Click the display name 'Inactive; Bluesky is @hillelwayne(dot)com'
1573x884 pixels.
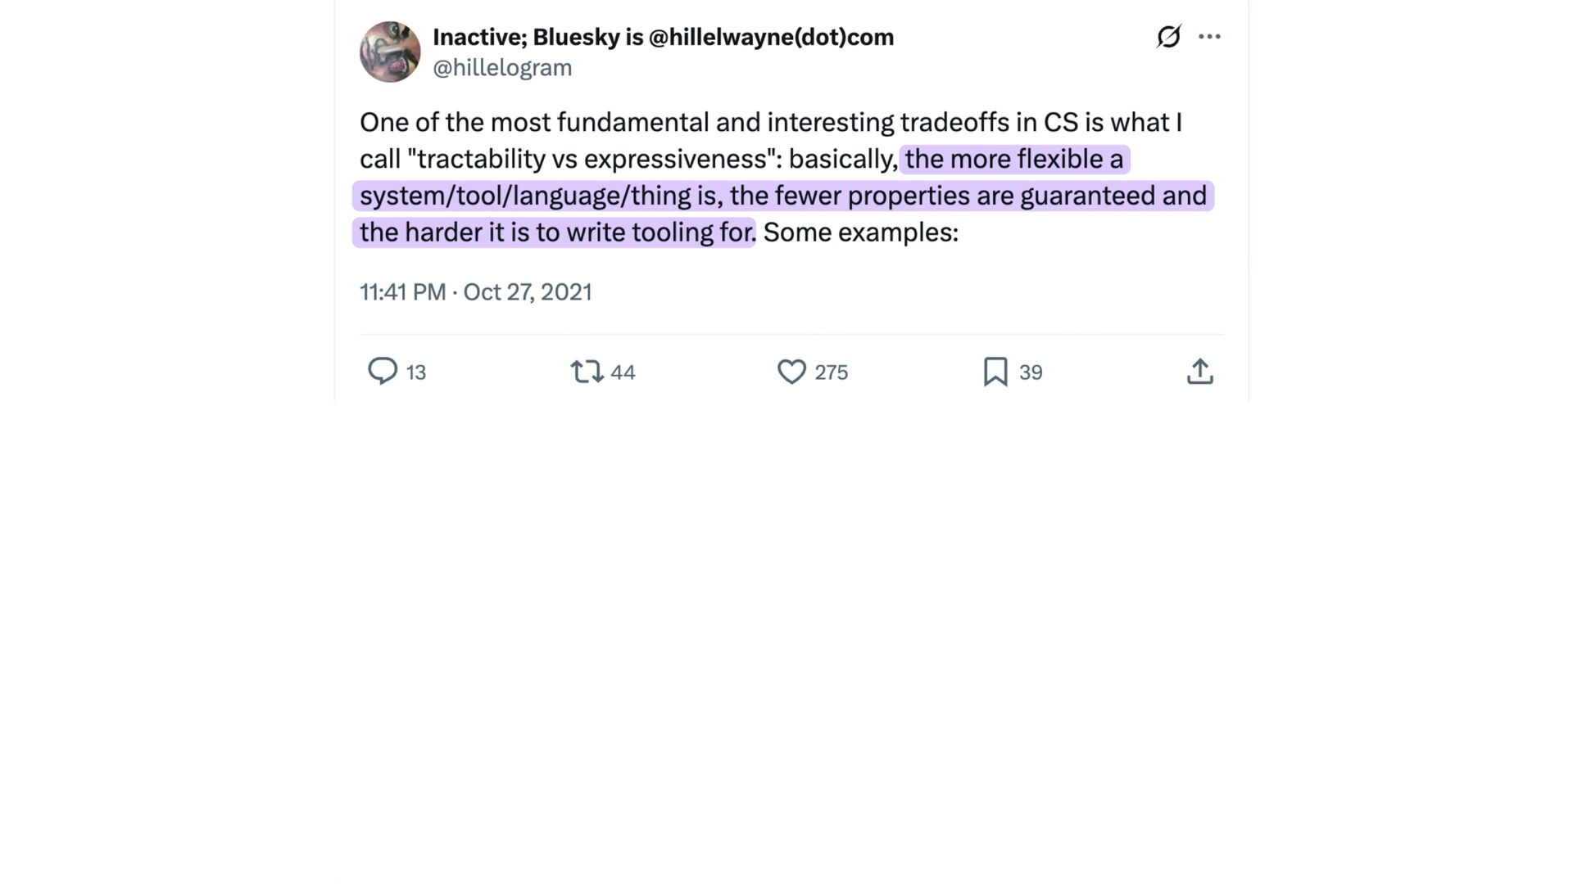coord(663,37)
